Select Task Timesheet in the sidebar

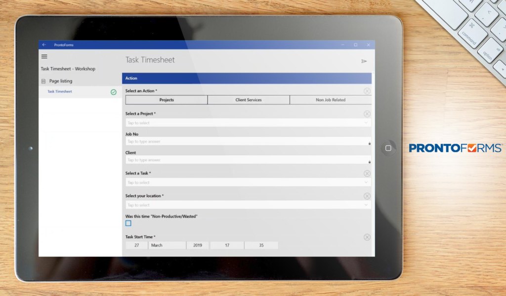pos(59,92)
